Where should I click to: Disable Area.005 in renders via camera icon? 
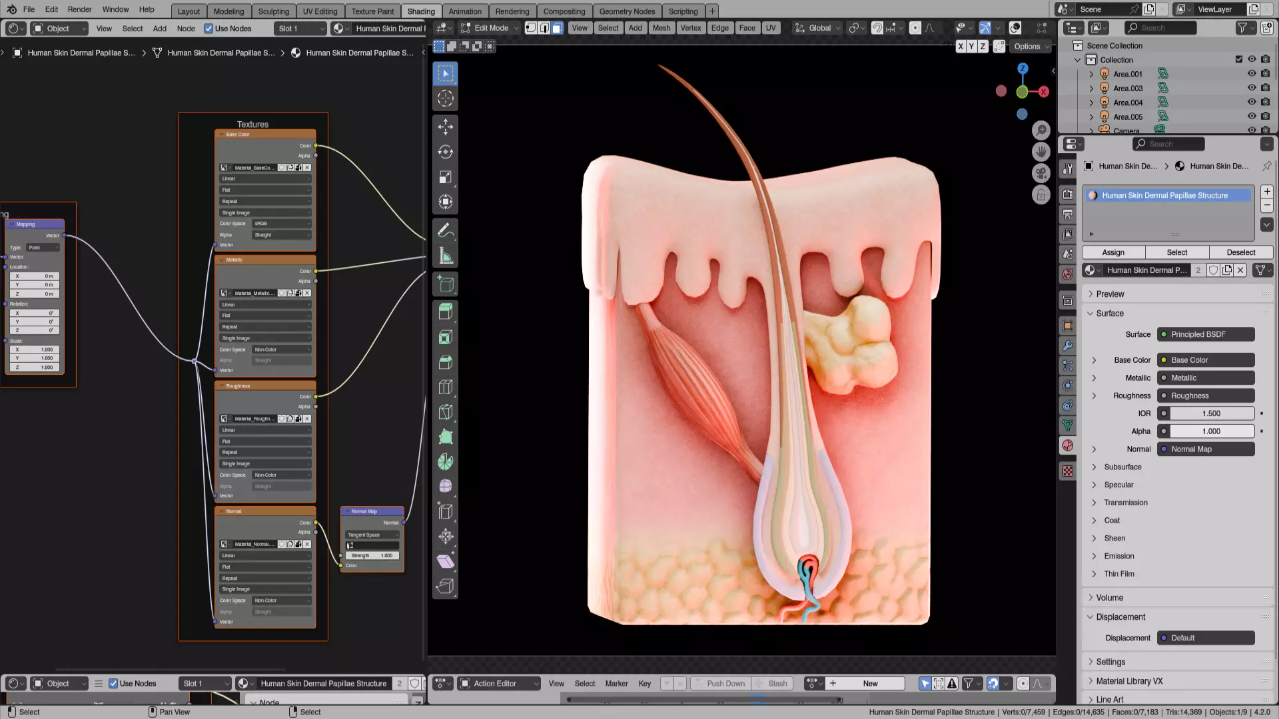1266,117
